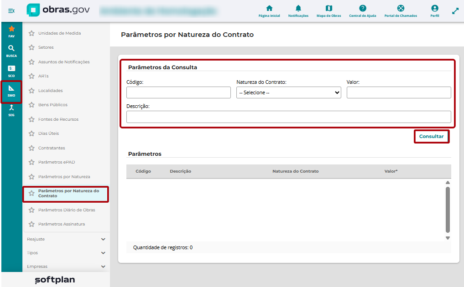Focus the Descrição input field
Image resolution: width=464 pixels, height=287 pixels.
tap(288, 117)
